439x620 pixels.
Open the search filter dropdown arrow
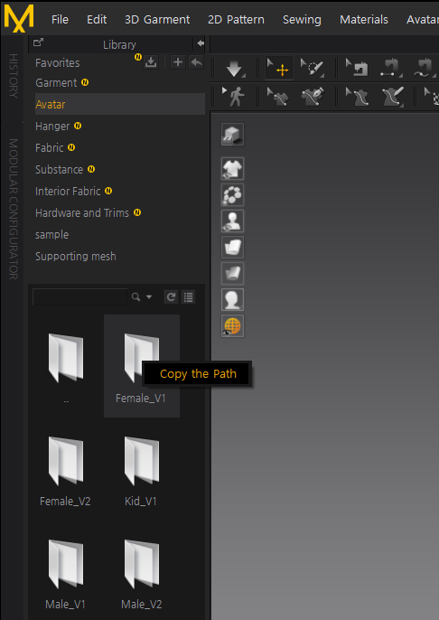coord(149,297)
